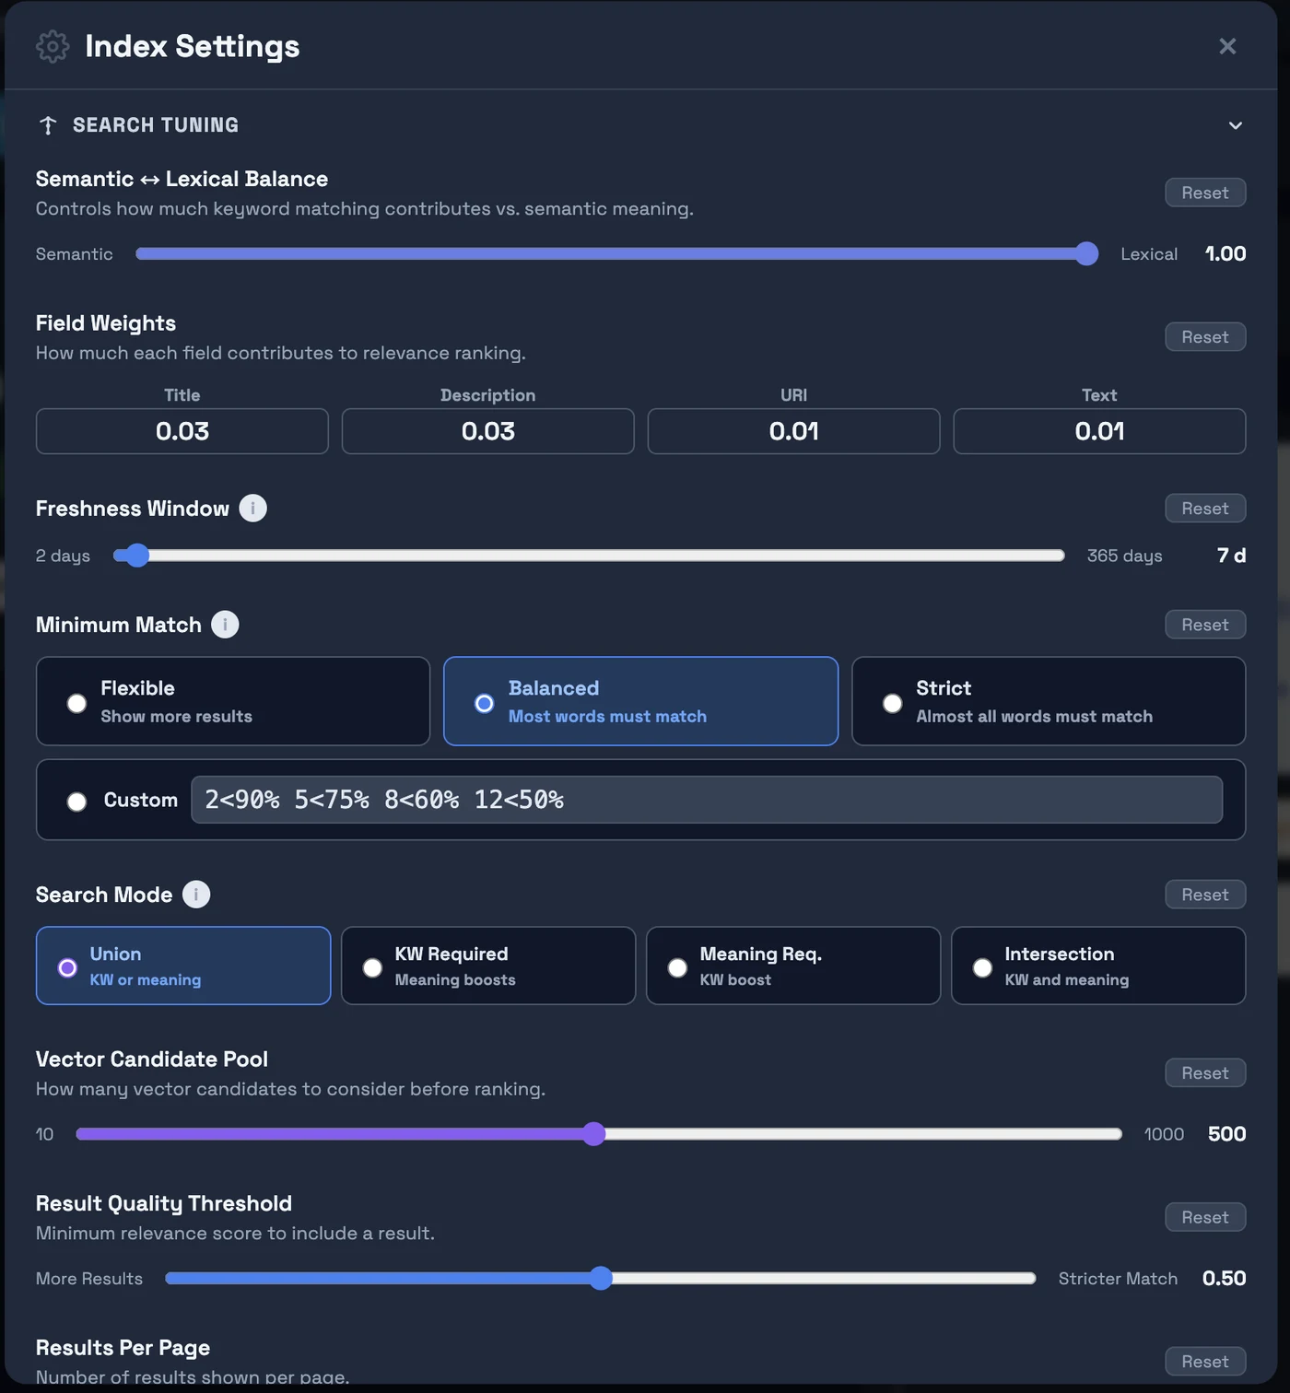Reset the Field Weights
The width and height of the screenshot is (1290, 1393).
[x=1205, y=336]
